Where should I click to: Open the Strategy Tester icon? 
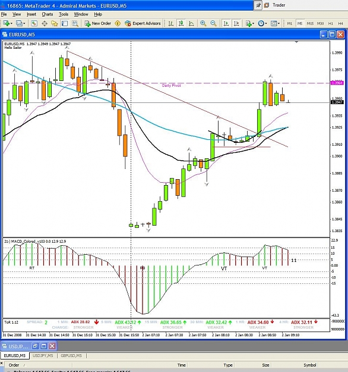(75, 23)
